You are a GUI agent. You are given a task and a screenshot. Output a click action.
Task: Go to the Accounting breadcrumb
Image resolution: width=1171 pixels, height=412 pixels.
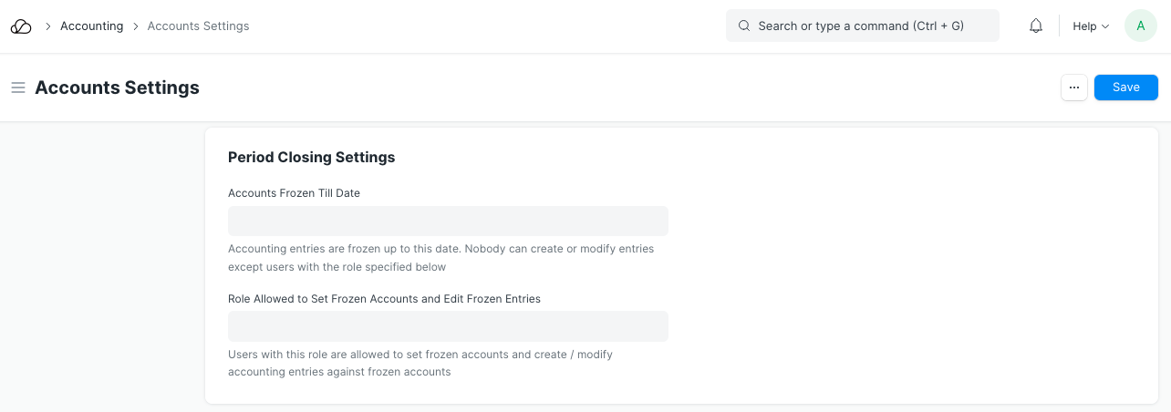[x=91, y=26]
